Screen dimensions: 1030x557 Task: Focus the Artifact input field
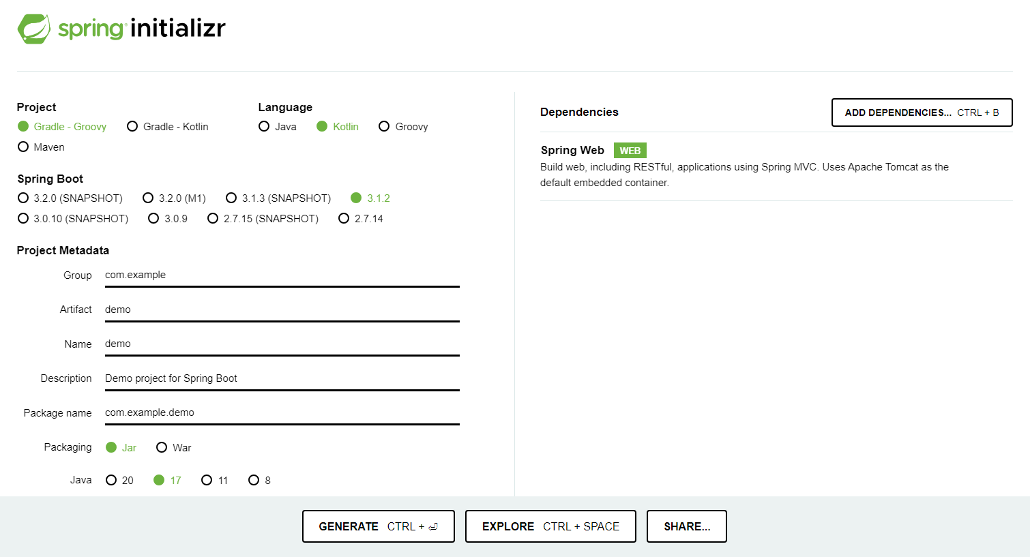click(x=282, y=310)
